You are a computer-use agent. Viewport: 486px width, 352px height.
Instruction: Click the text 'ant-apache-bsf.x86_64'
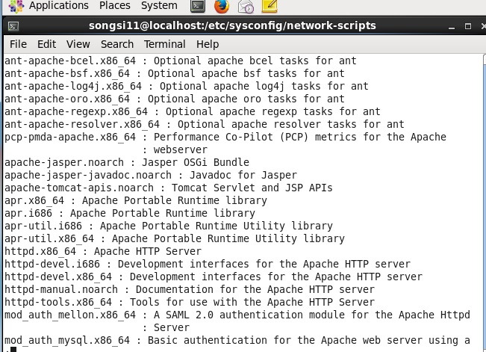[67, 73]
